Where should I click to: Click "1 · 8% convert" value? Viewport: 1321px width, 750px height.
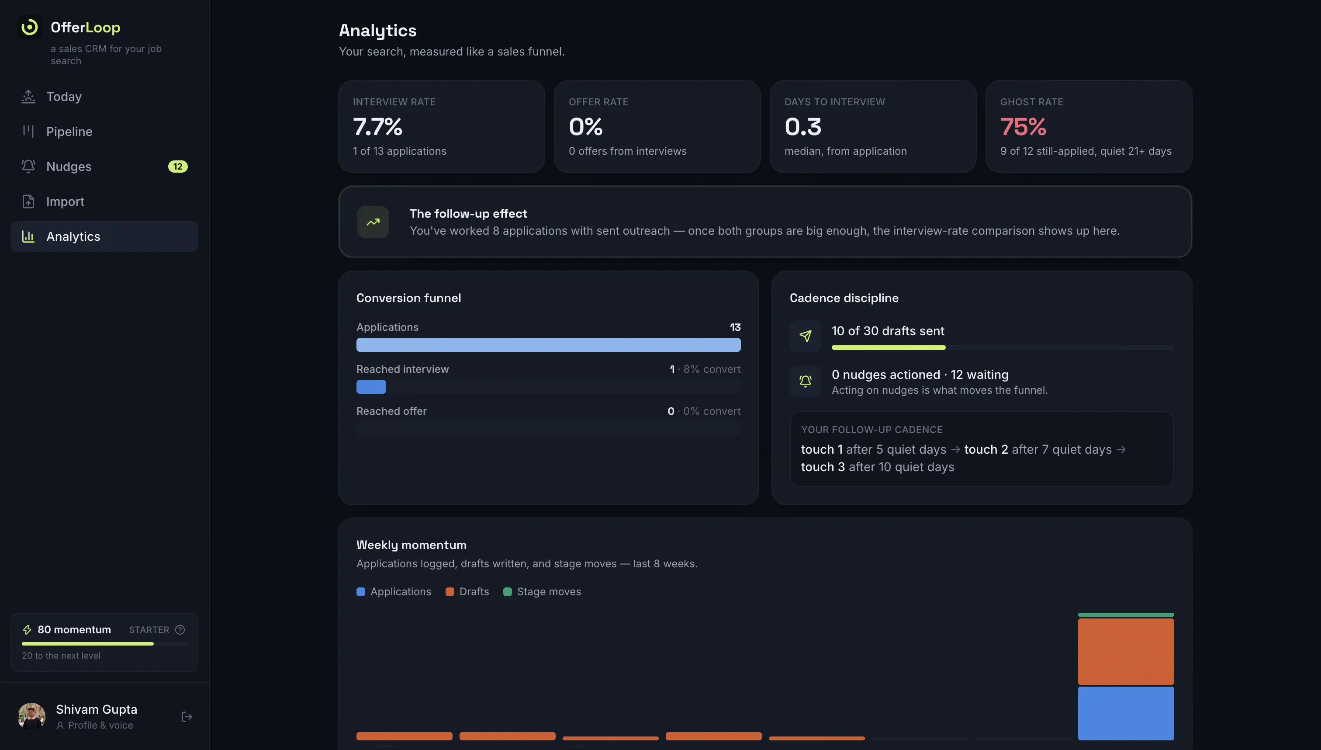(705, 369)
